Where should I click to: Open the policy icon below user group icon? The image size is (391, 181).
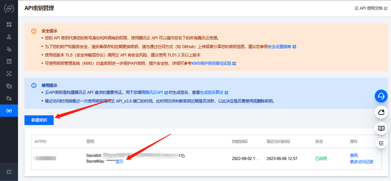tap(9, 61)
